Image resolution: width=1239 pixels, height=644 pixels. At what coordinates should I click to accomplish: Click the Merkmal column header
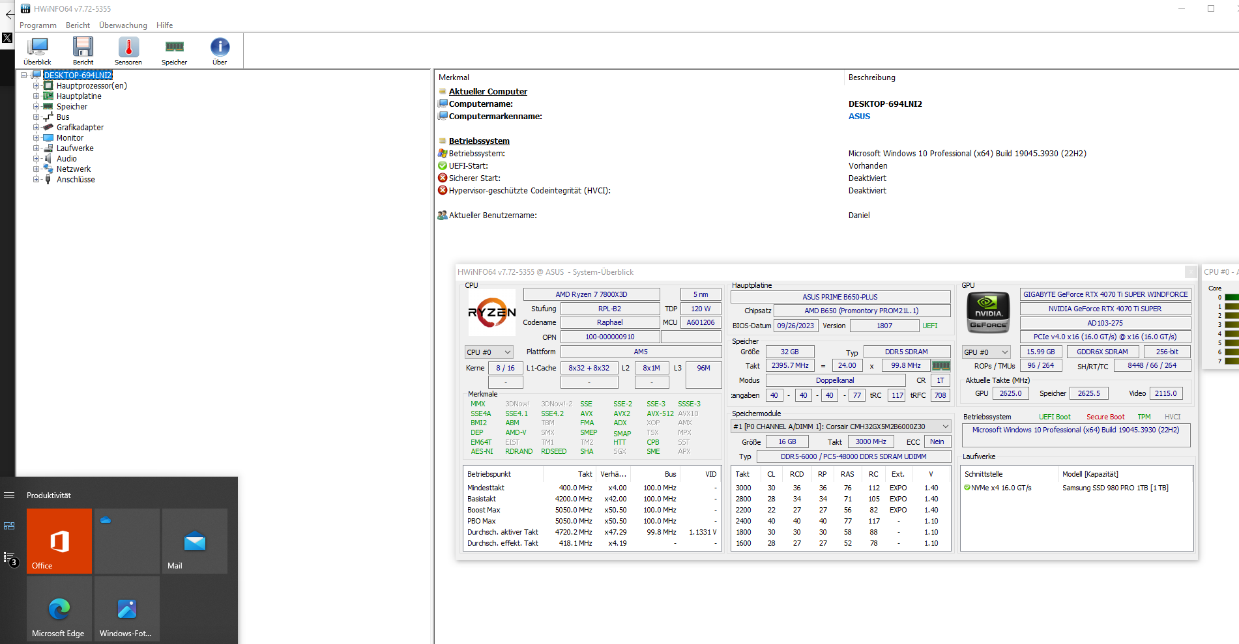click(x=454, y=77)
